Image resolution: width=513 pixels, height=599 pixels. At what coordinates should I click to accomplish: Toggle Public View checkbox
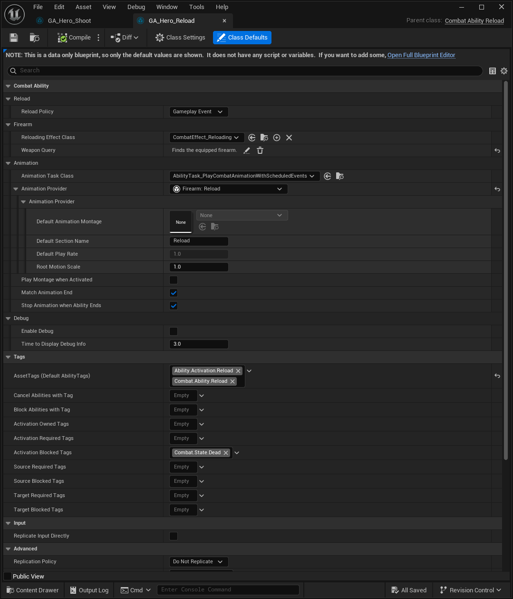pyautogui.click(x=8, y=576)
